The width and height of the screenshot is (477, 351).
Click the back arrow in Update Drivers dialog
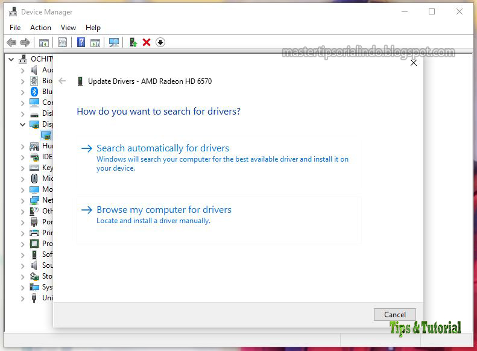tap(62, 81)
